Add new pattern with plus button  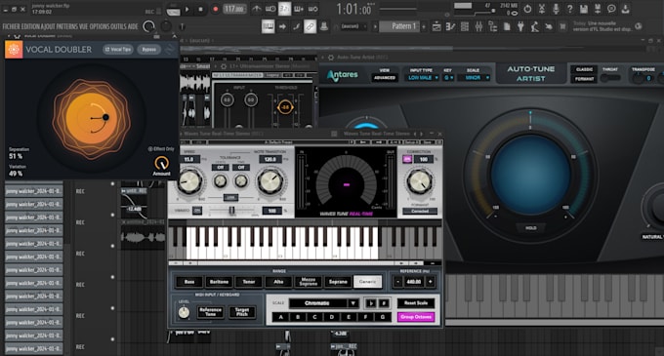click(424, 26)
